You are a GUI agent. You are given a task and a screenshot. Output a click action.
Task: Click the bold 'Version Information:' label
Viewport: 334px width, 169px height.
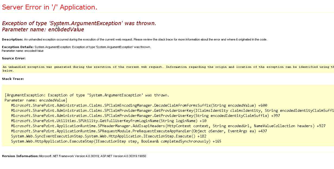(x=20, y=156)
